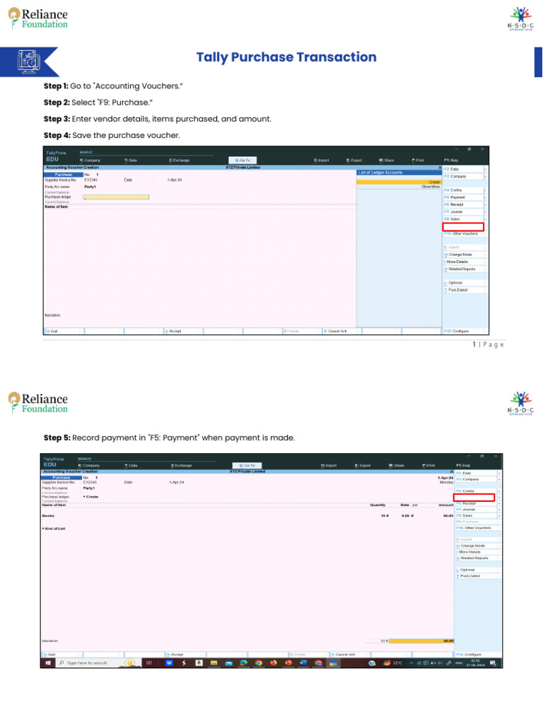Open Task View on the taskbar
This screenshot has width=543, height=724.
click(148, 663)
